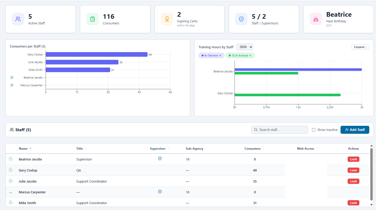Click the Add Staff button
The image size is (376, 210).
pos(355,130)
